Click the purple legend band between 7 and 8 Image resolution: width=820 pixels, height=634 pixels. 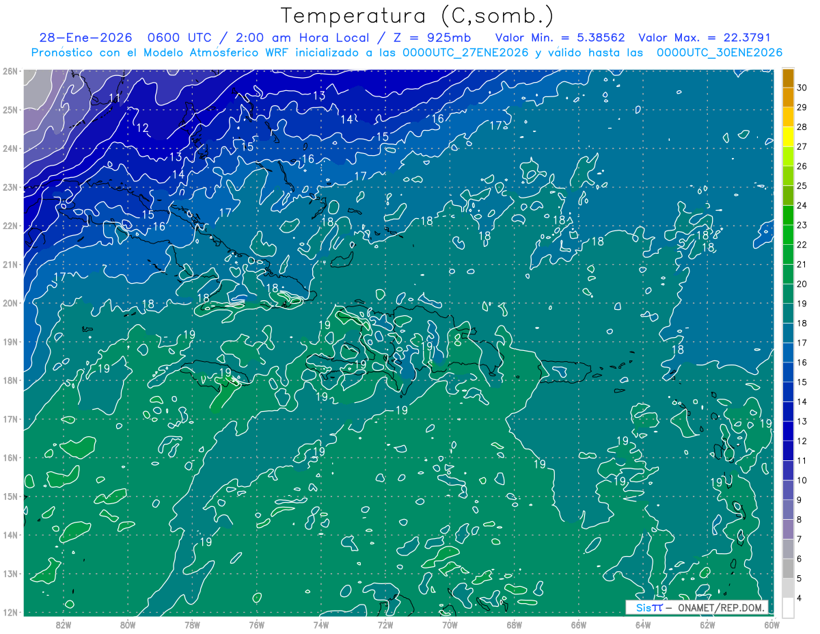click(x=788, y=530)
